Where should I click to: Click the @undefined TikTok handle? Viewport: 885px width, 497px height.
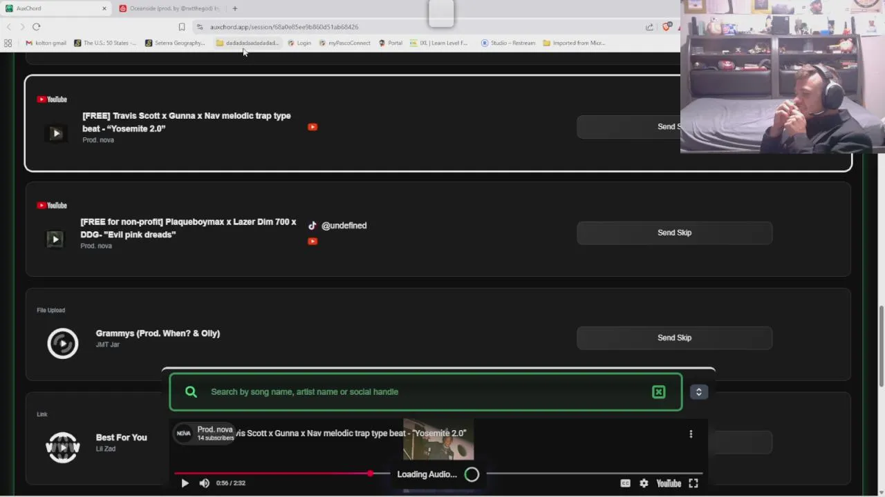point(344,225)
